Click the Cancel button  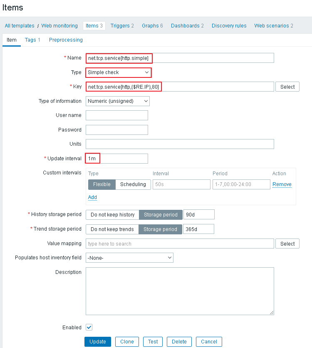click(x=209, y=342)
